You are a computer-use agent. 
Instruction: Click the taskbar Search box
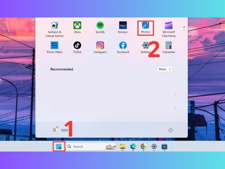[x=91, y=146]
